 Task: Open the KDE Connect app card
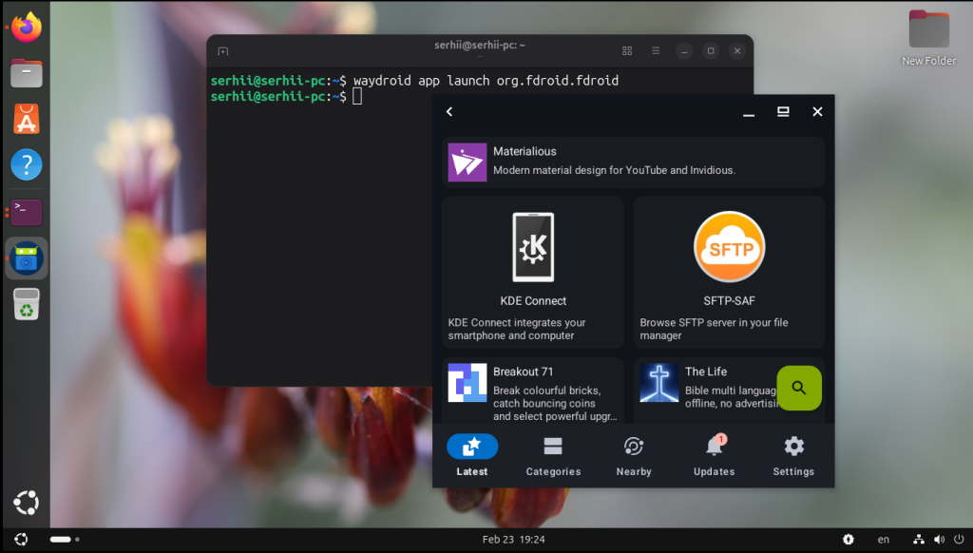533,272
